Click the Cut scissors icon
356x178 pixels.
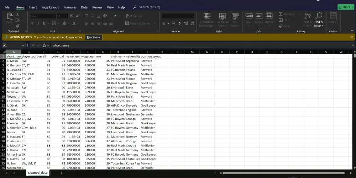[17, 14]
